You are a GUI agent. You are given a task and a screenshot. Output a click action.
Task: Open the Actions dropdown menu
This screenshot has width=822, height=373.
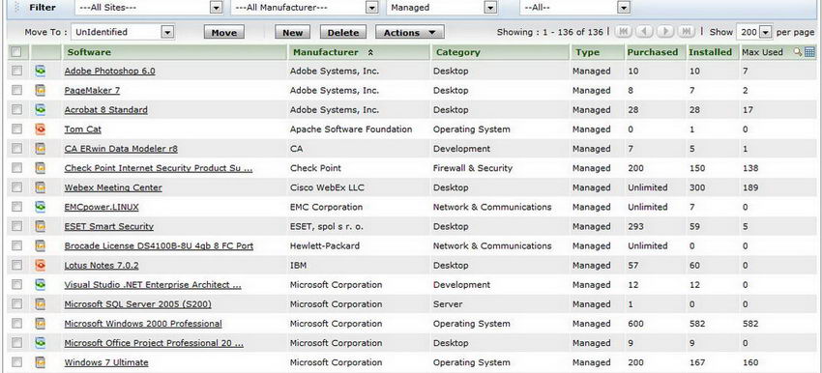tap(410, 33)
